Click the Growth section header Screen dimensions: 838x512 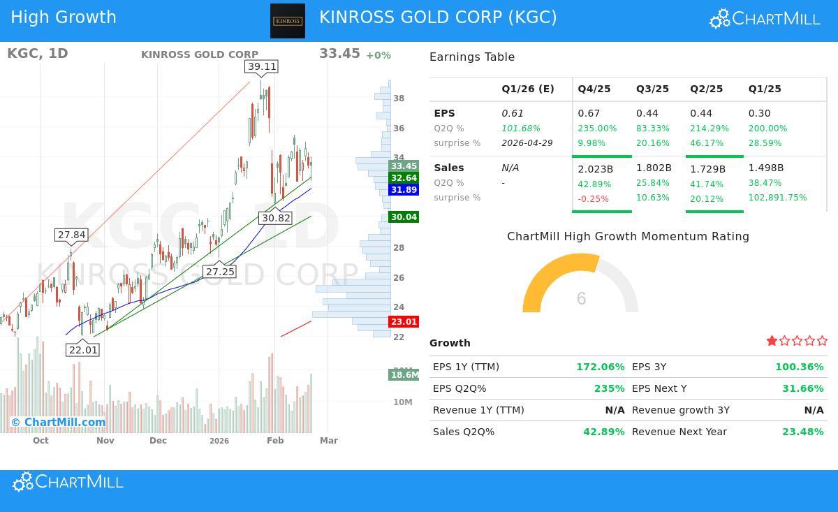[x=450, y=343]
